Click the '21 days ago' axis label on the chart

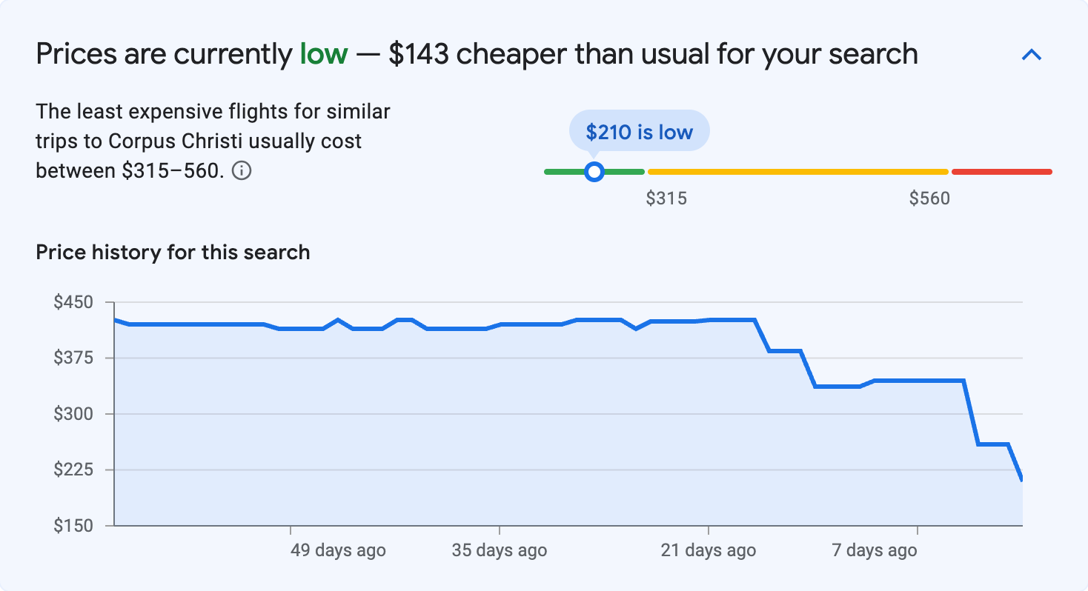pos(708,550)
